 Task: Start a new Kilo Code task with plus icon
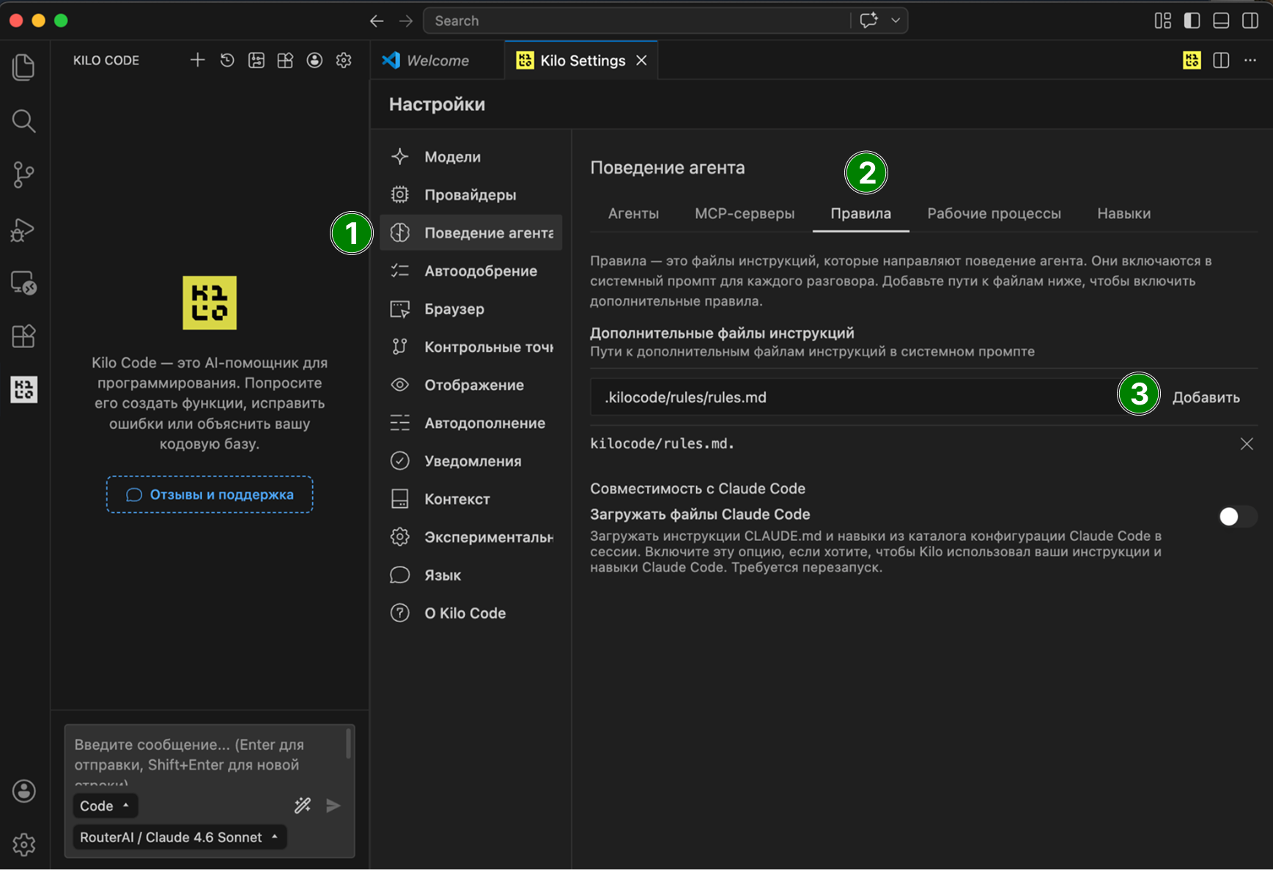pos(197,60)
